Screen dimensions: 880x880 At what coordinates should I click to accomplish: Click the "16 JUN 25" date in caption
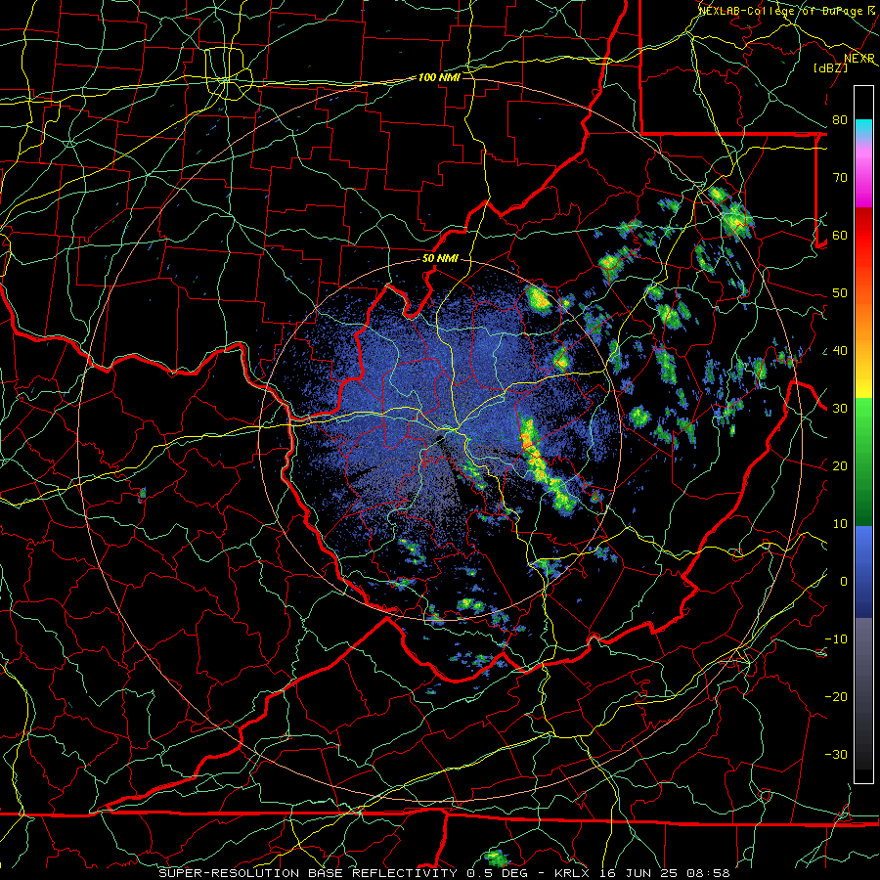[x=638, y=873]
